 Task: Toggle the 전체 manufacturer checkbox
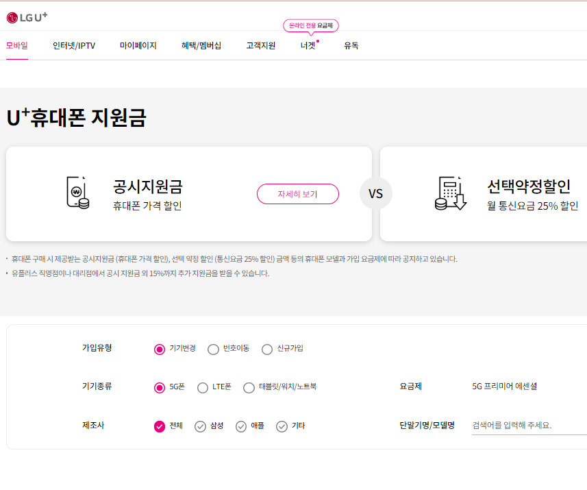[160, 426]
